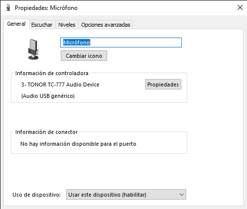Close the Propiedades: Micrófono dialog
The height and width of the screenshot is (209, 247).
[240, 7]
